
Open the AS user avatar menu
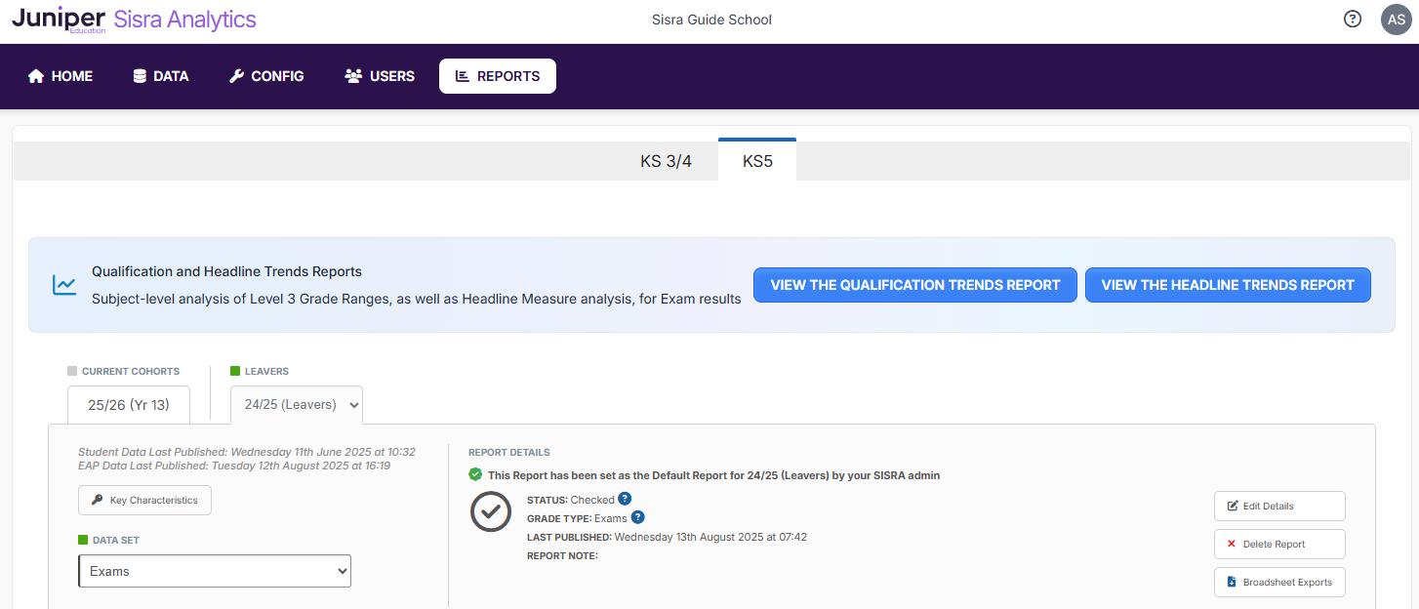coord(1396,20)
